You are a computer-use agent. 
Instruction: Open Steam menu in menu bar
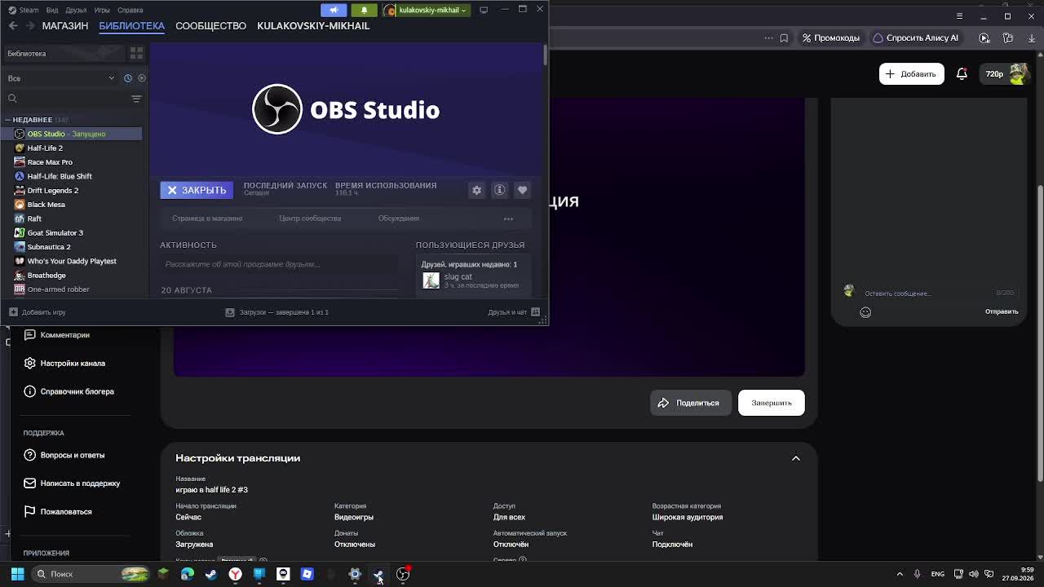24,10
